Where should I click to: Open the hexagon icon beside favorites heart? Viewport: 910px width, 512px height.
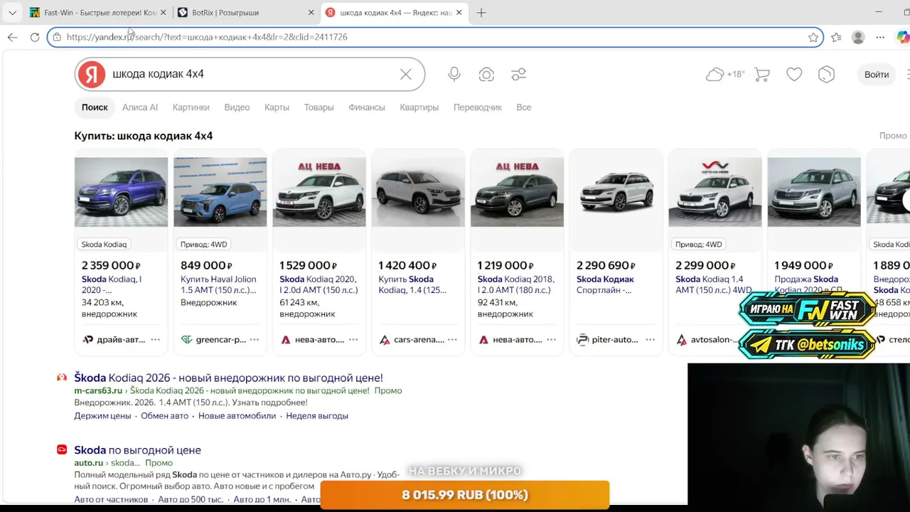pos(826,74)
